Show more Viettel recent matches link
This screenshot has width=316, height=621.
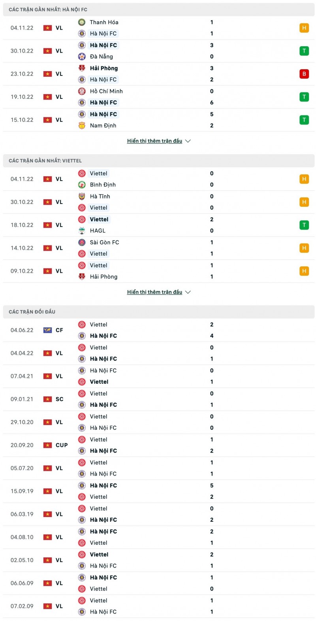pyautogui.click(x=154, y=292)
